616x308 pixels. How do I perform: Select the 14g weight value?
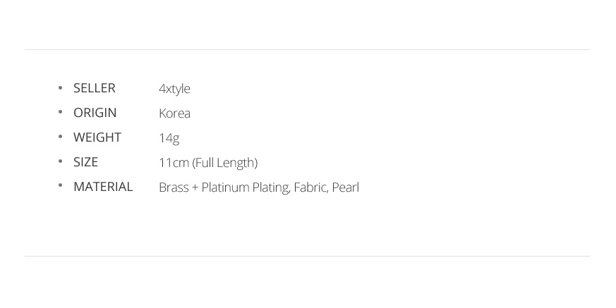[169, 139]
